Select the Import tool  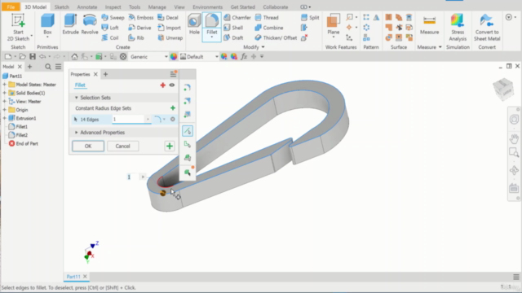click(169, 28)
